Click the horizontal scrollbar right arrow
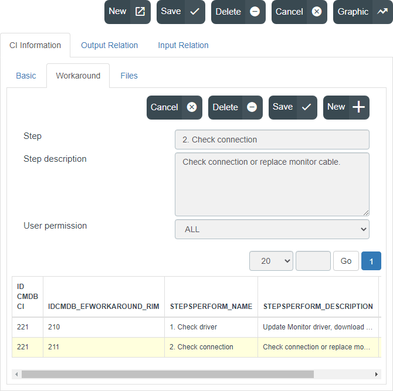The width and height of the screenshot is (393, 391). (x=376, y=374)
